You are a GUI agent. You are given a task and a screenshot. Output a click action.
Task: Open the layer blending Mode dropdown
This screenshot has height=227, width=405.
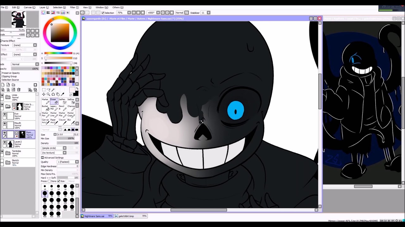click(25, 64)
